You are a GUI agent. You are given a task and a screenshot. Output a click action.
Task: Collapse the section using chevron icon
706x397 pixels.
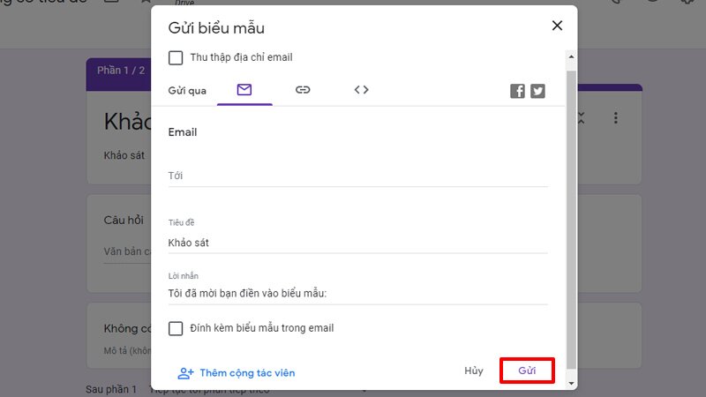[x=582, y=118]
